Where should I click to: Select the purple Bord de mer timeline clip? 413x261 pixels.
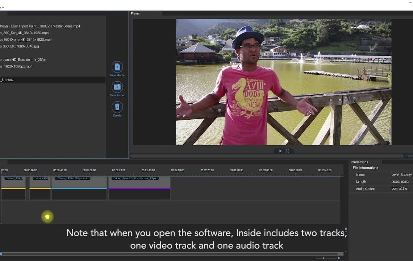click(139, 188)
